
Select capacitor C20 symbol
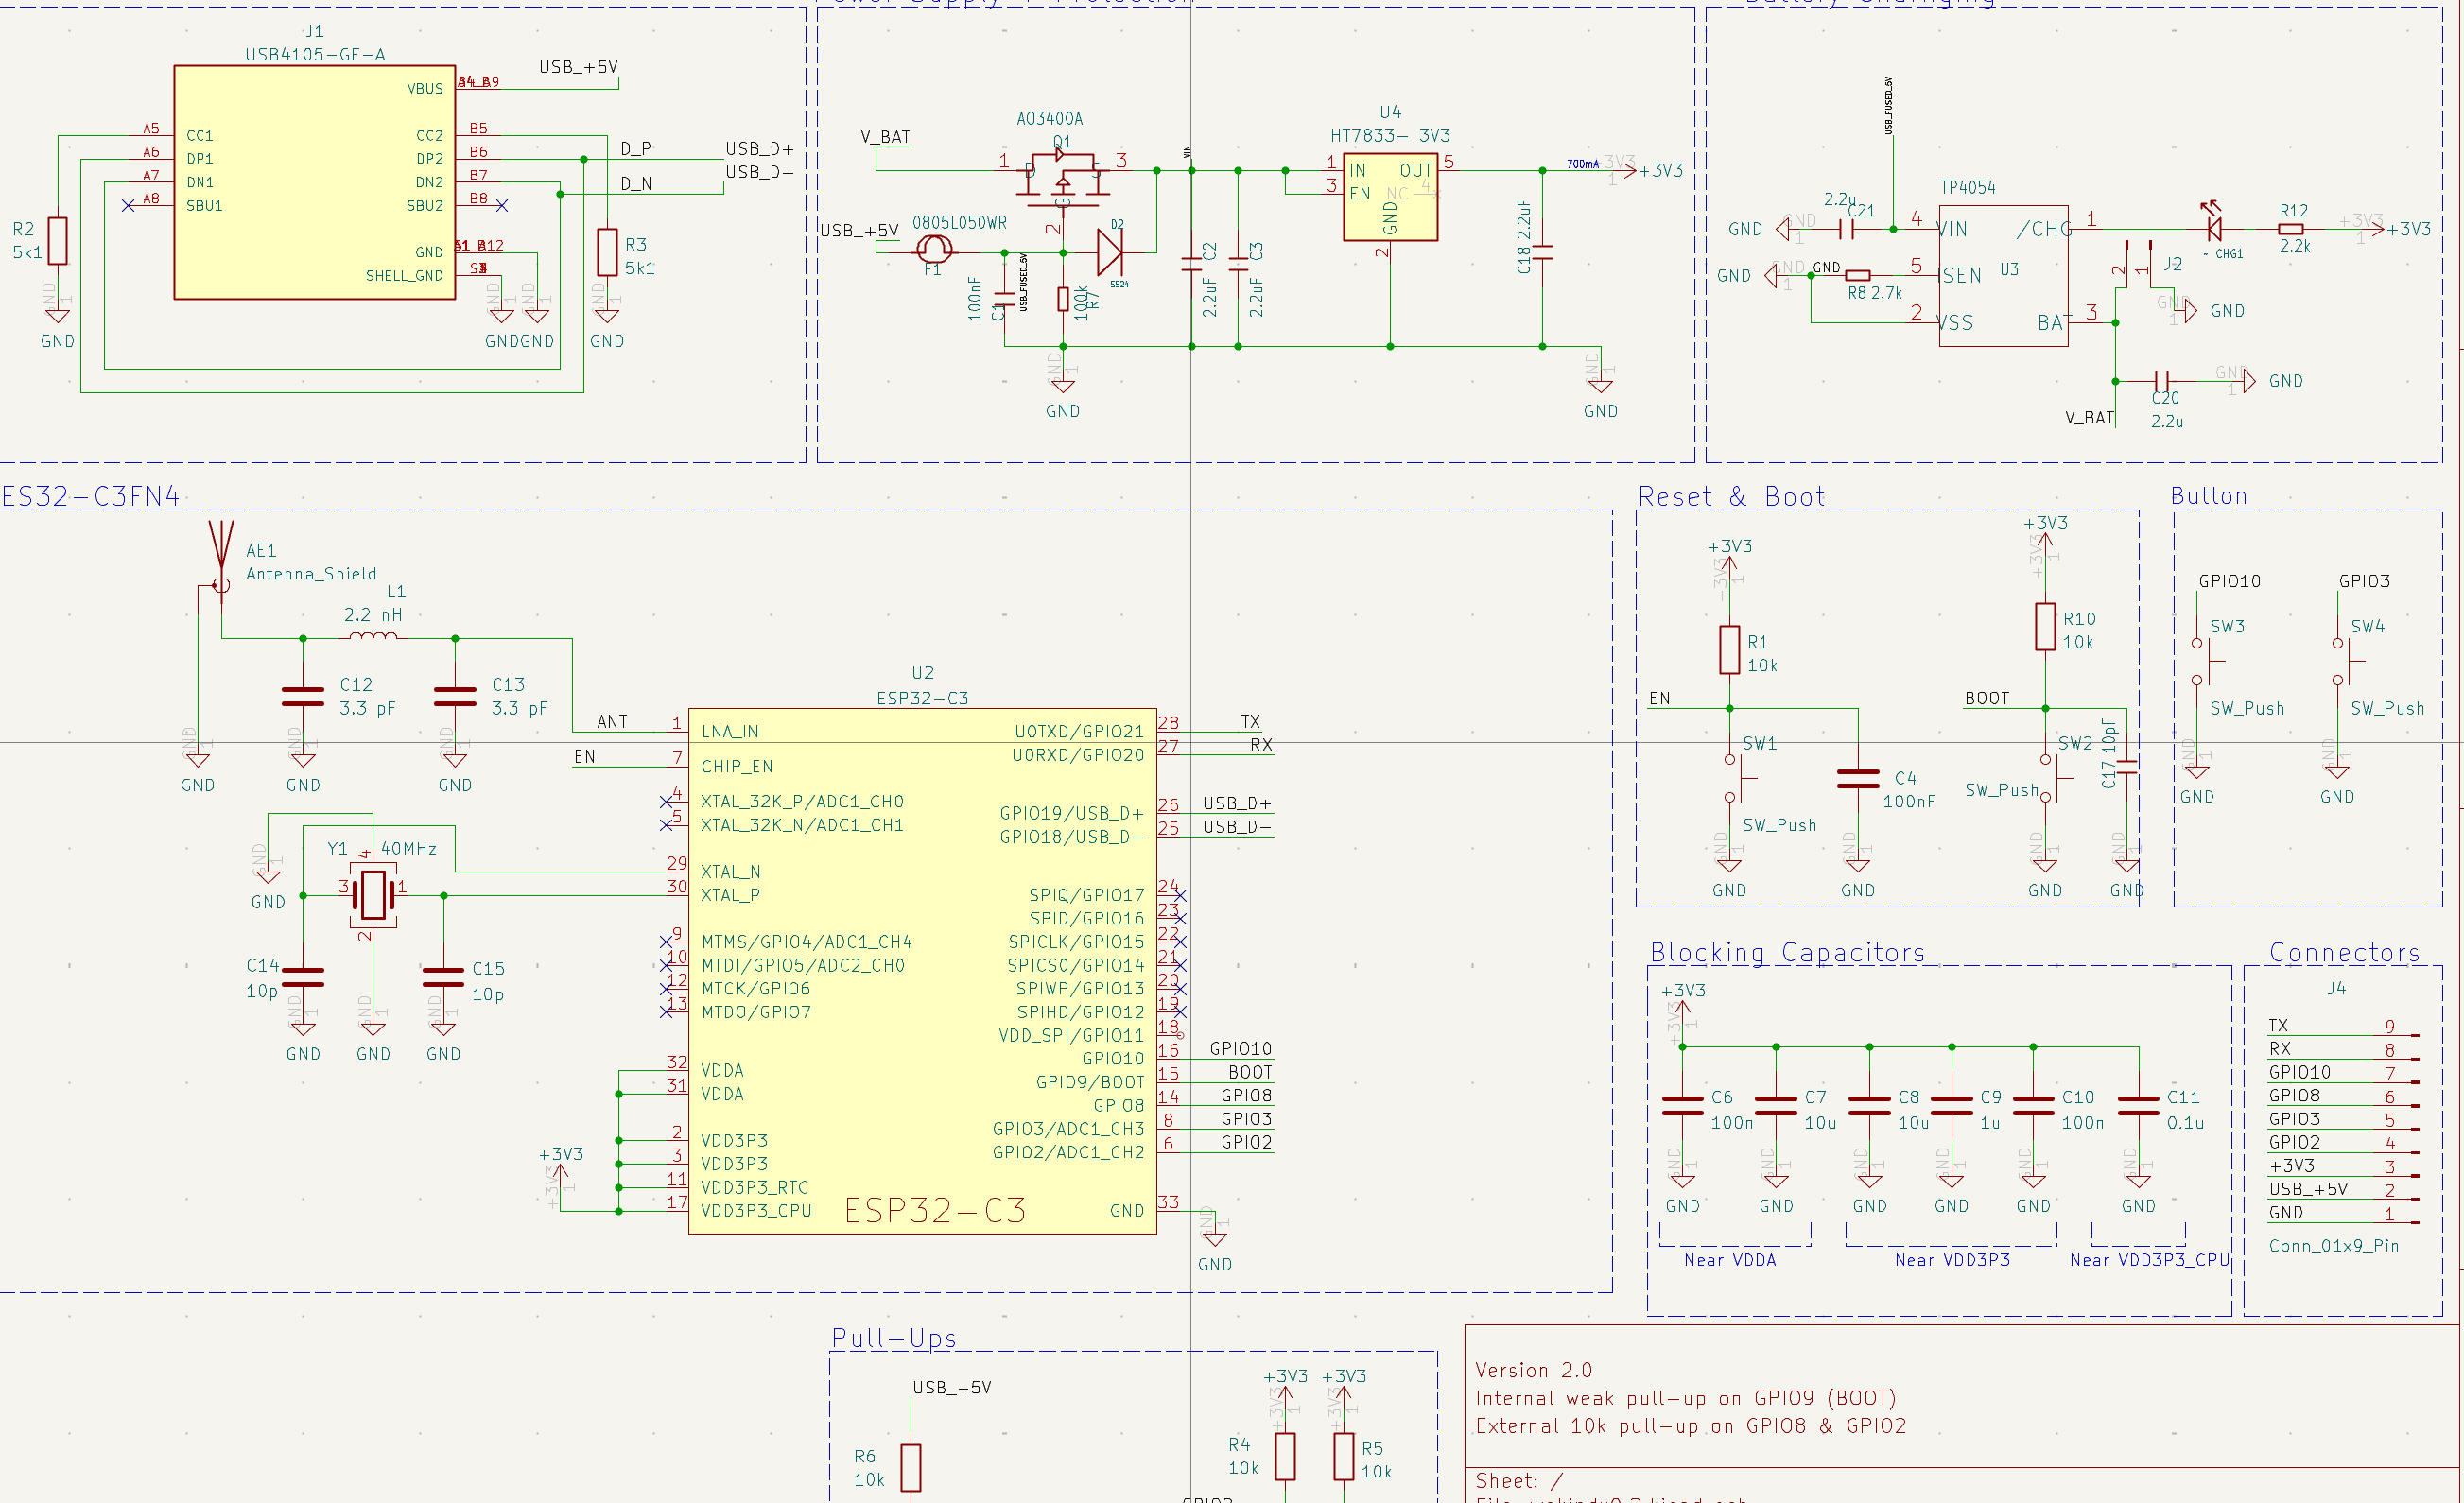(2162, 381)
